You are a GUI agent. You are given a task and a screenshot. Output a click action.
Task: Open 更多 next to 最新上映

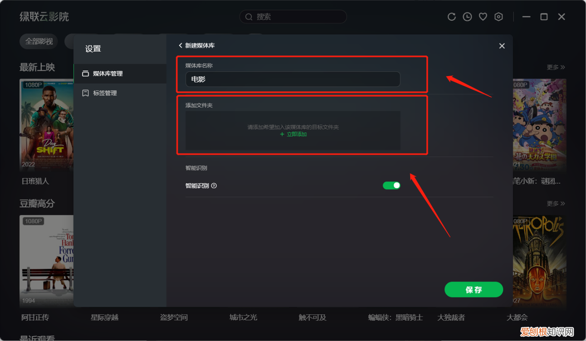(555, 67)
